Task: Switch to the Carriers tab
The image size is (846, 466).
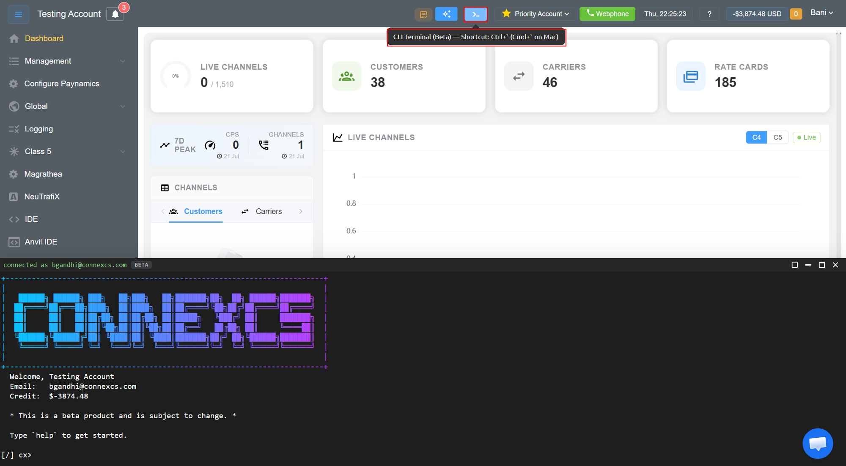Action: pos(261,211)
